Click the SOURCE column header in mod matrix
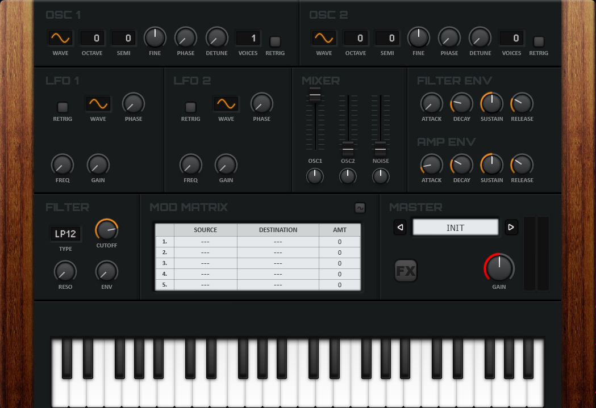Screen dimensions: 596x408 205,230
